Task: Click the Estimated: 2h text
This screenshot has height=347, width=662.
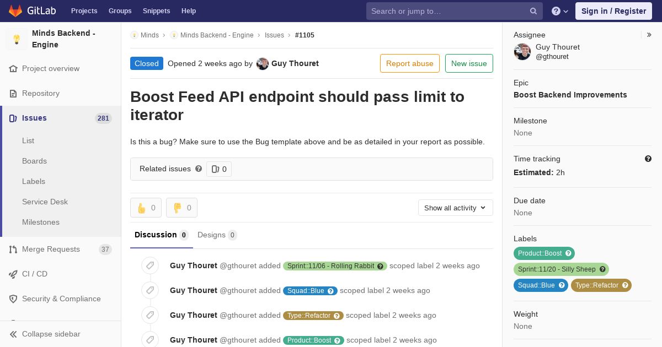Action: pos(539,172)
